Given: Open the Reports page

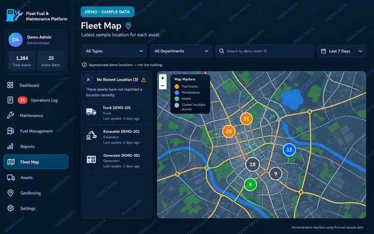Looking at the screenshot, I should 36,146.
